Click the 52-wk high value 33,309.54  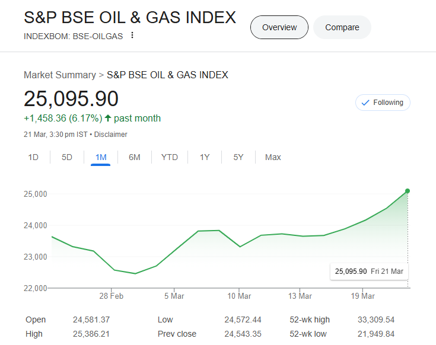375,320
